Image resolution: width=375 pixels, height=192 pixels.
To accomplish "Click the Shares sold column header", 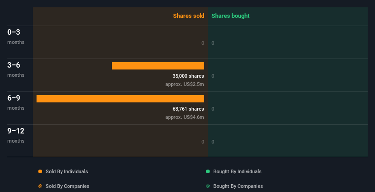I will point(189,16).
